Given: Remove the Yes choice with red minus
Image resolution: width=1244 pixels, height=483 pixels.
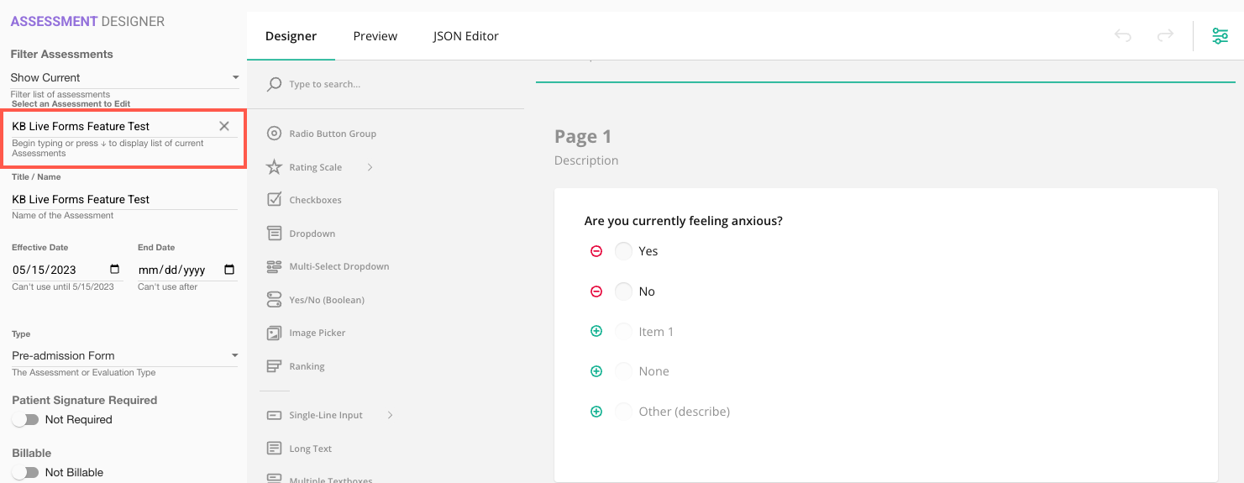Looking at the screenshot, I should tap(596, 251).
